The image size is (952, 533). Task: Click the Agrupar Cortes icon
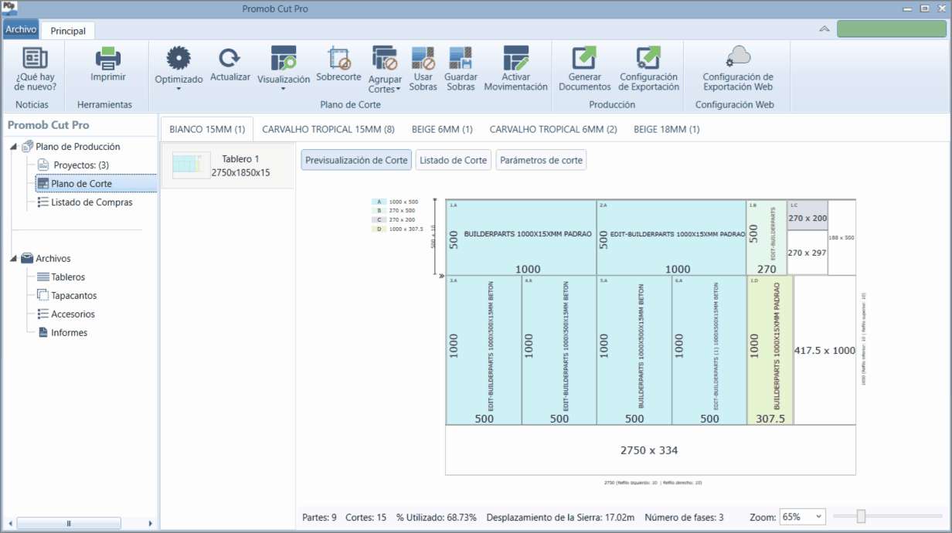coord(385,58)
